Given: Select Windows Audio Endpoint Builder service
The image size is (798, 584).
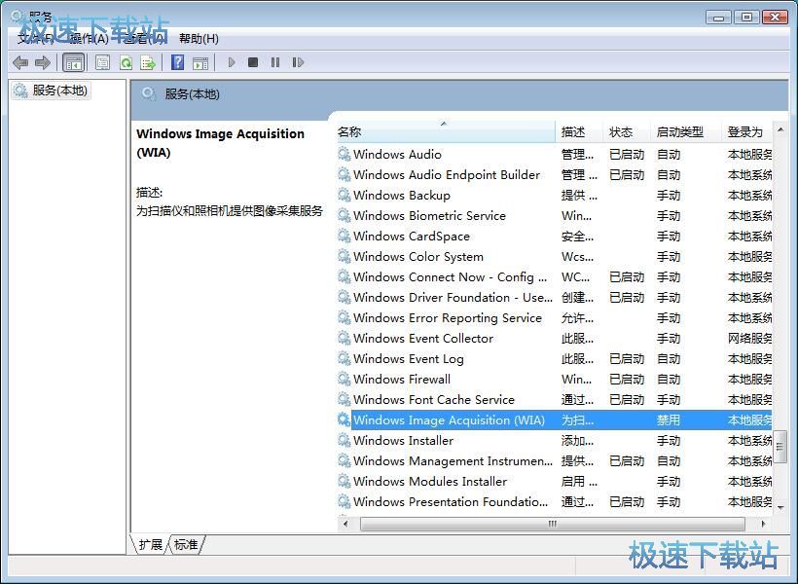Looking at the screenshot, I should coord(555,174).
